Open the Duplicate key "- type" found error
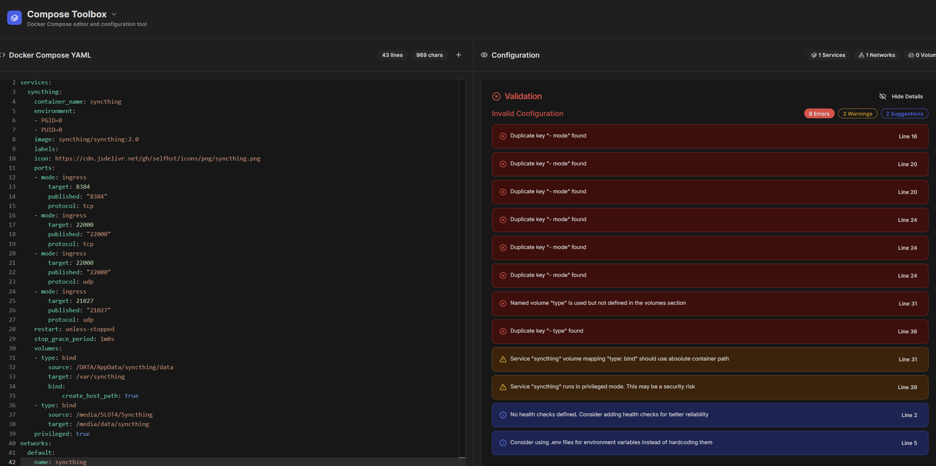The image size is (936, 466). pos(547,331)
